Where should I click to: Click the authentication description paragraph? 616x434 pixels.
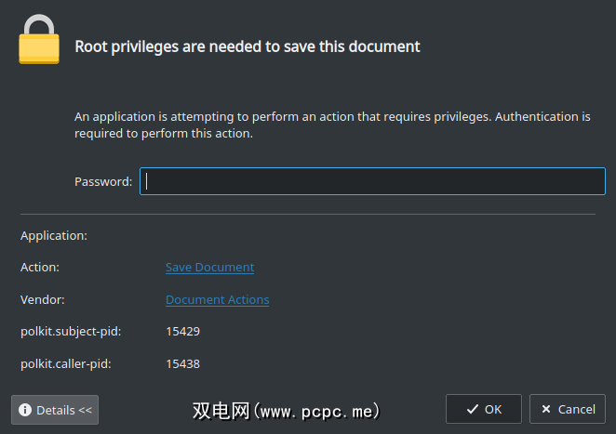coord(332,125)
